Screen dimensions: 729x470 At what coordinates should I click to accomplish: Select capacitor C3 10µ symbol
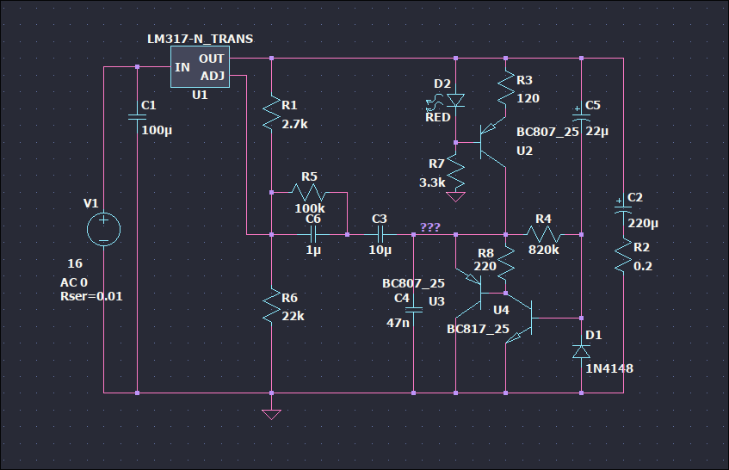pyautogui.click(x=380, y=234)
